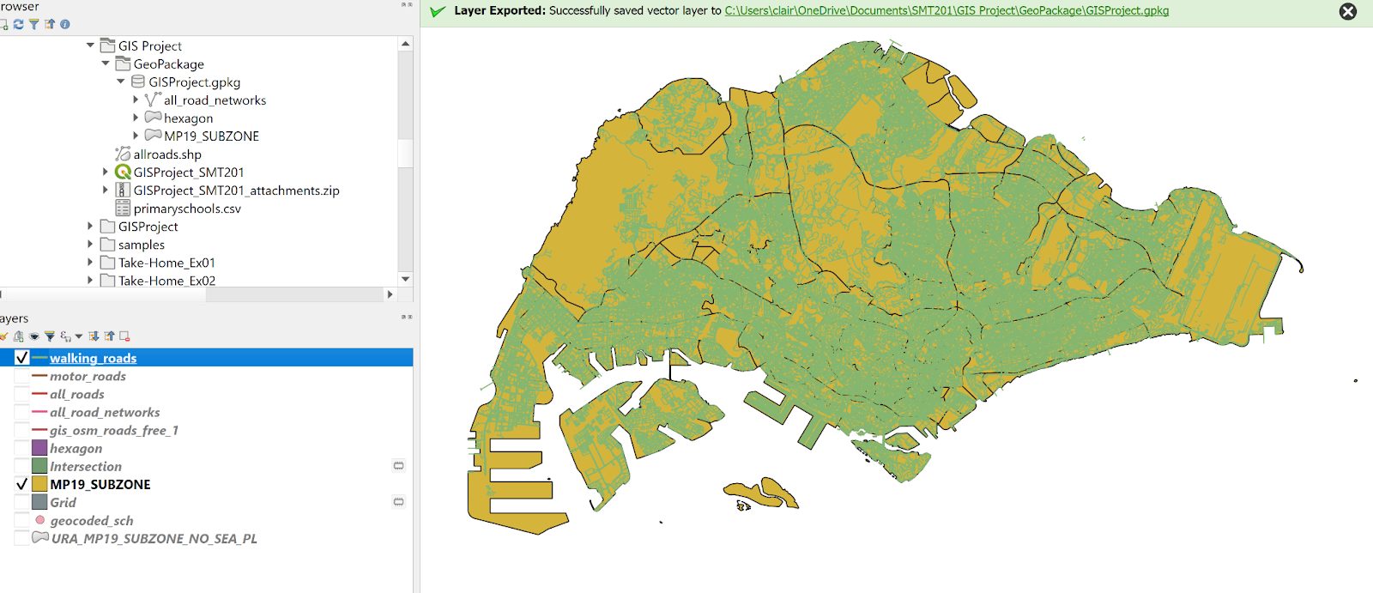Refresh the Browser panel
This screenshot has width=1373, height=593.
click(18, 24)
